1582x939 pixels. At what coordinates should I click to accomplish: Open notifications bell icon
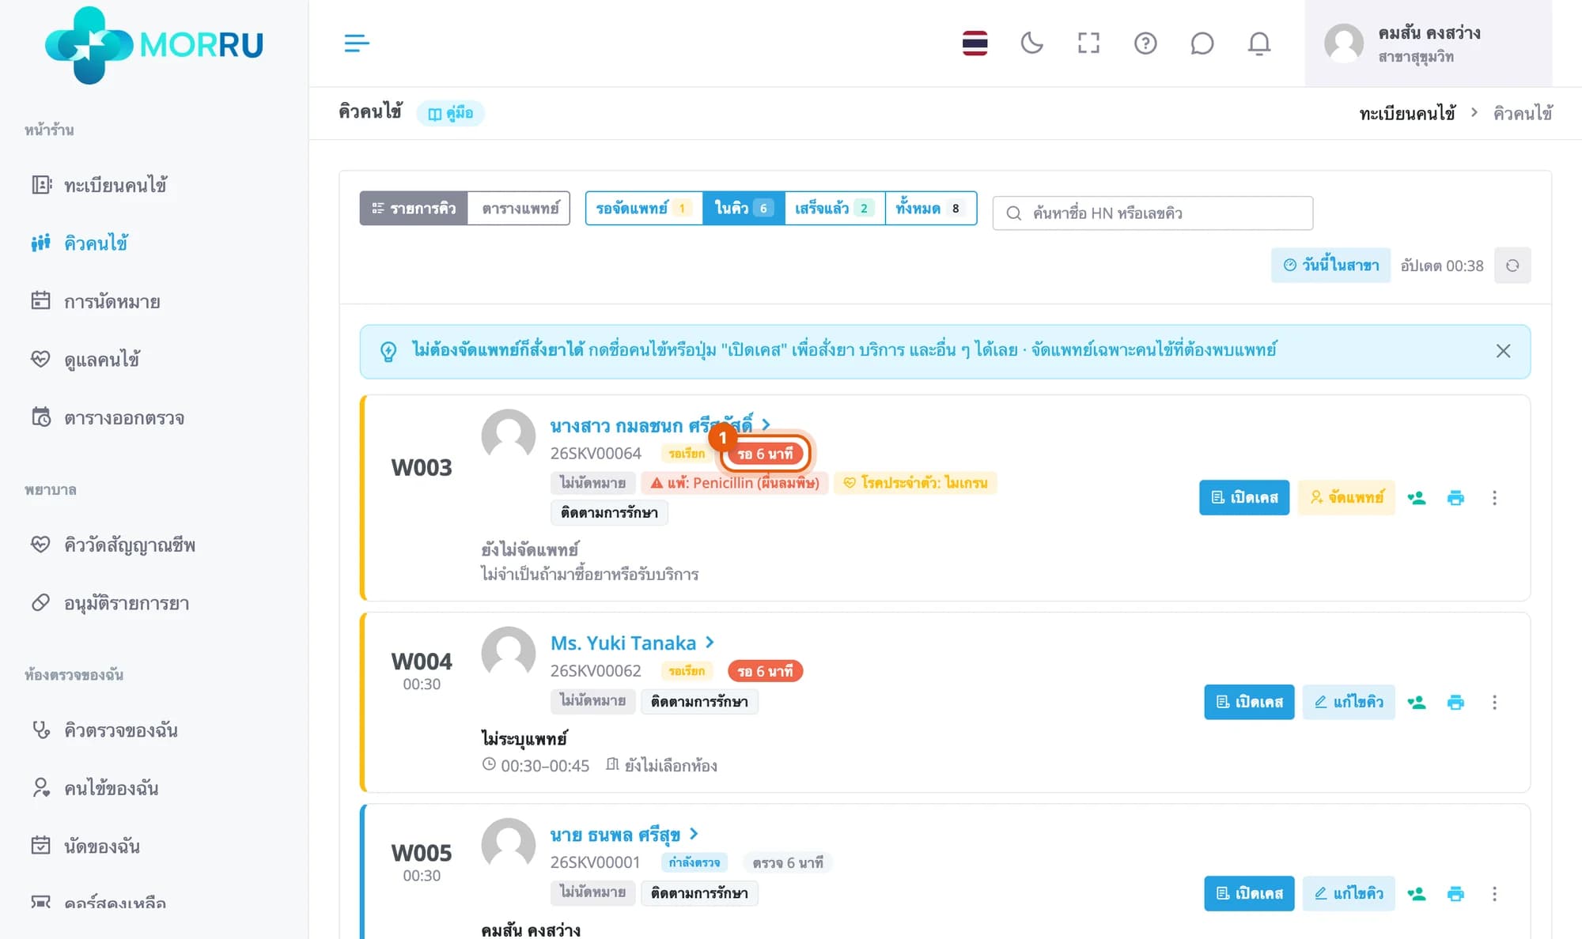(1258, 43)
